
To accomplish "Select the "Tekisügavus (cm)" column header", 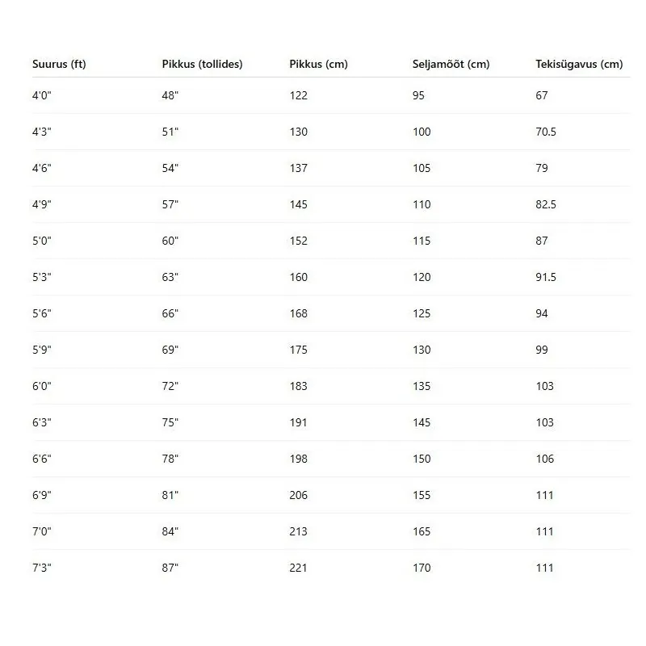I will (x=579, y=65).
